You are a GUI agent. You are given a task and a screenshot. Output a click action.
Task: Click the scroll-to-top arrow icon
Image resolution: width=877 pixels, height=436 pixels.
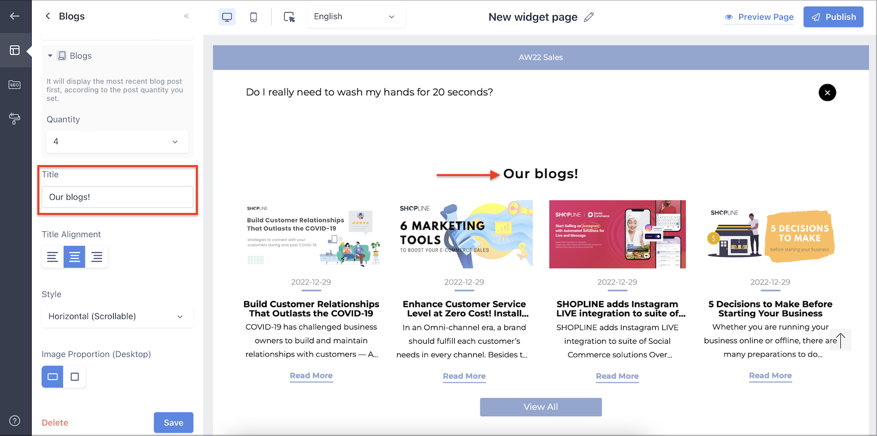point(840,340)
